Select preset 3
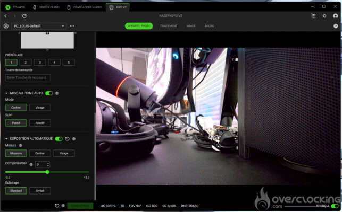 (40, 63)
